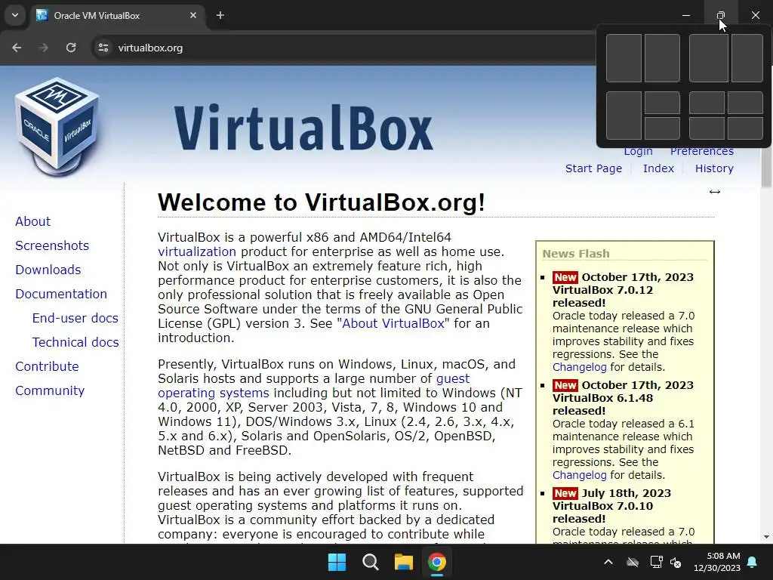This screenshot has height=580, width=773.
Task: Snap window to wide left zone layout
Action: tap(708, 58)
